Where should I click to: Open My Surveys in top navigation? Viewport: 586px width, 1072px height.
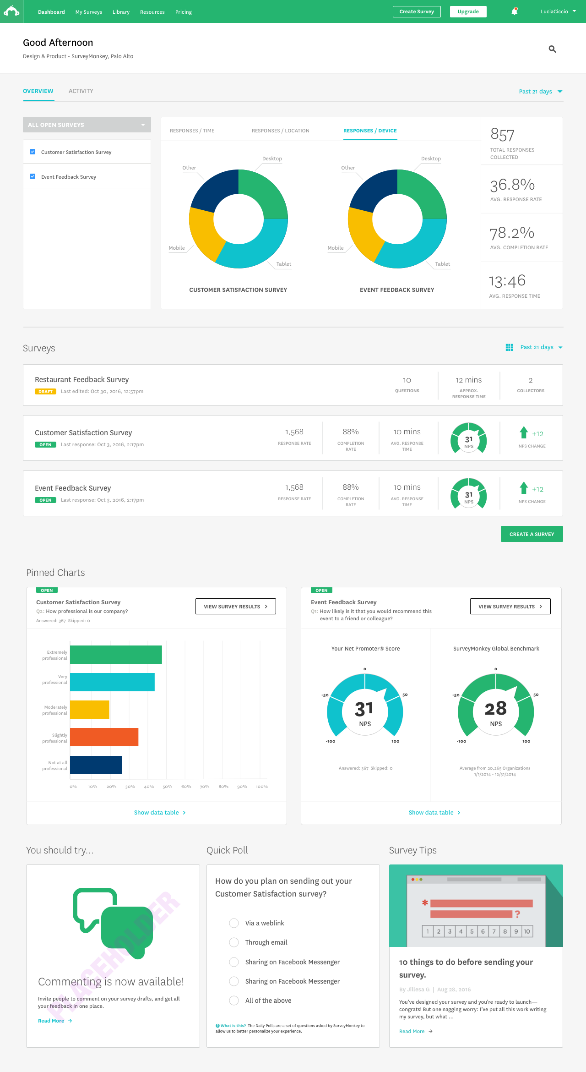(x=89, y=12)
